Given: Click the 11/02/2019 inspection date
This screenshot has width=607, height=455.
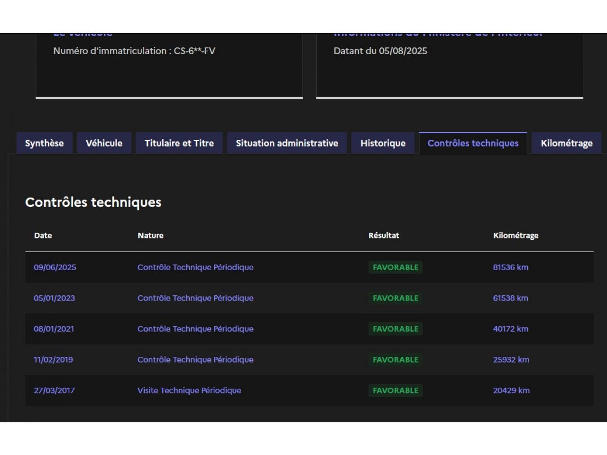Looking at the screenshot, I should point(53,360).
